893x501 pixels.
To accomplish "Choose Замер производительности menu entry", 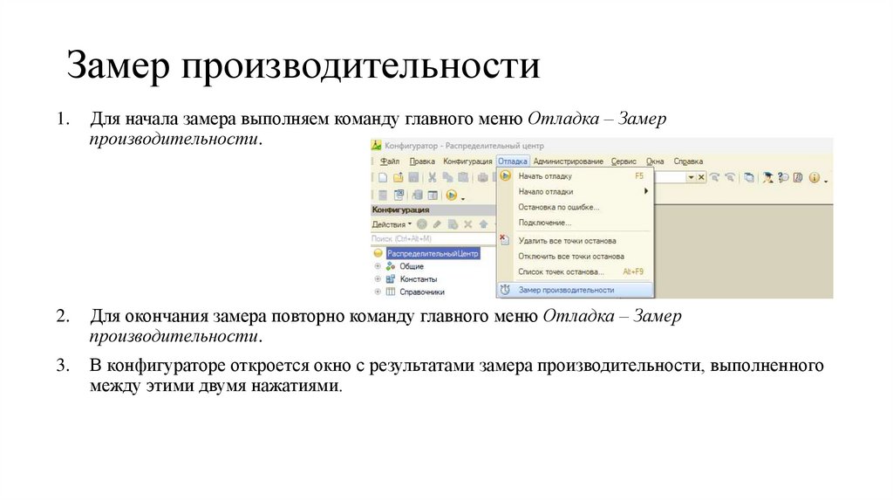I will (x=576, y=290).
